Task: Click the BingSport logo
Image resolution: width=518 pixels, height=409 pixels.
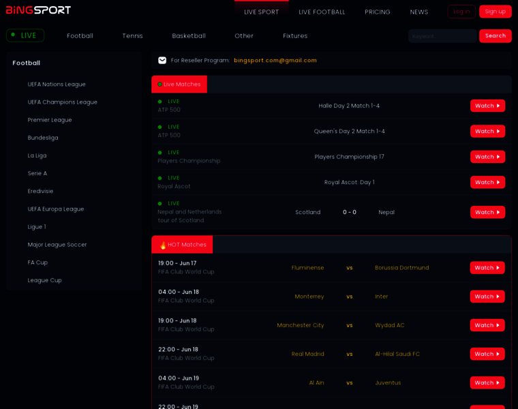Action: (38, 10)
